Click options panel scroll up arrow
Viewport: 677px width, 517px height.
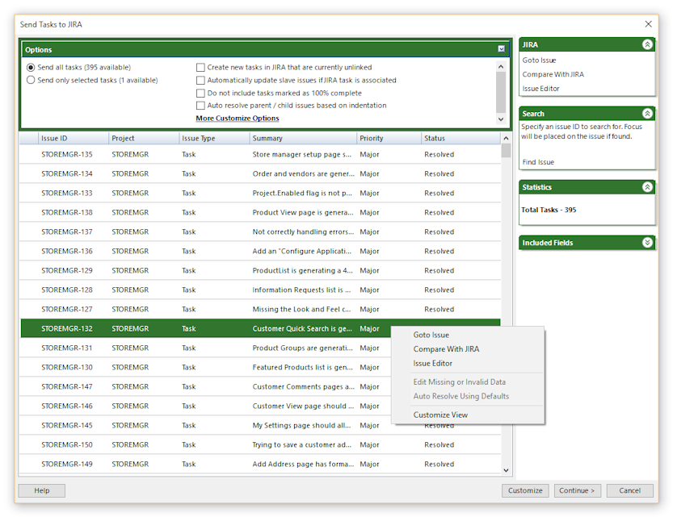pyautogui.click(x=501, y=67)
